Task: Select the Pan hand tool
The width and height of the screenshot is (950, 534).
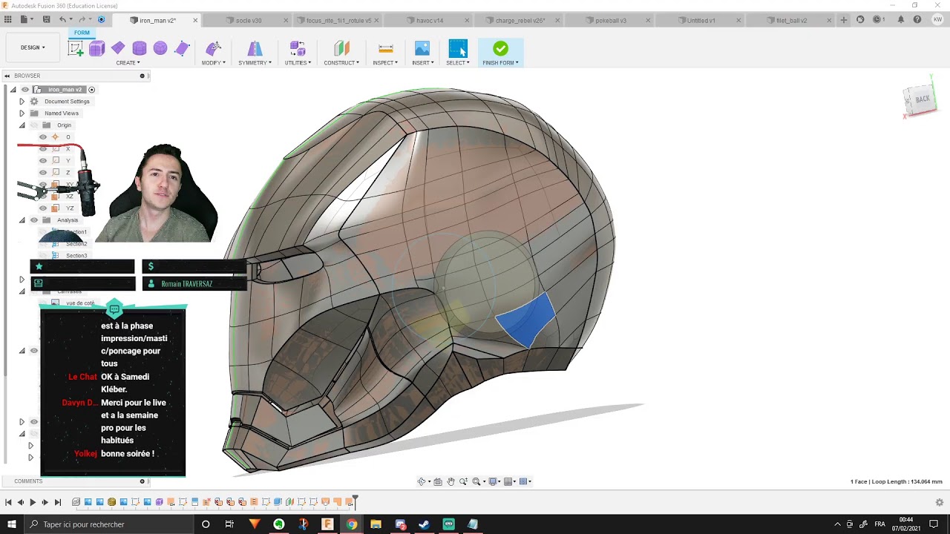Action: click(x=451, y=481)
